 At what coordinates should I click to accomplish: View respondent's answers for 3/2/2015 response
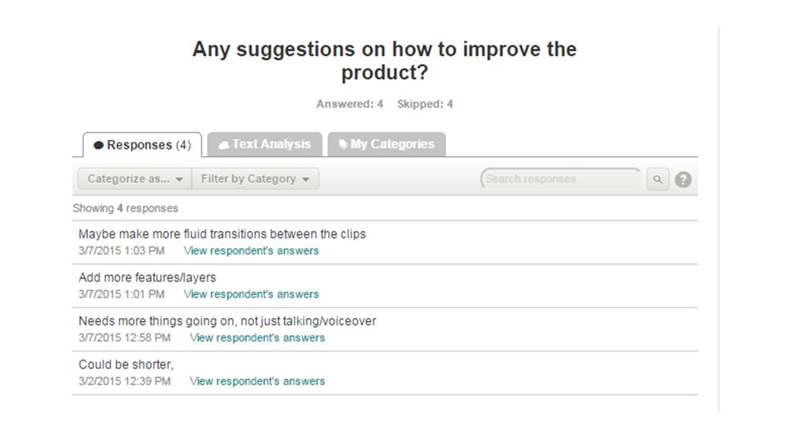(257, 381)
